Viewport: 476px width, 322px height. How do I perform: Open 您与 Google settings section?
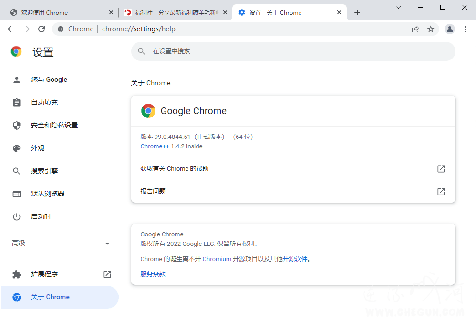pos(60,79)
